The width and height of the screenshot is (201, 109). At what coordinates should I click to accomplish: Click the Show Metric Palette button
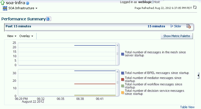pos(177,36)
